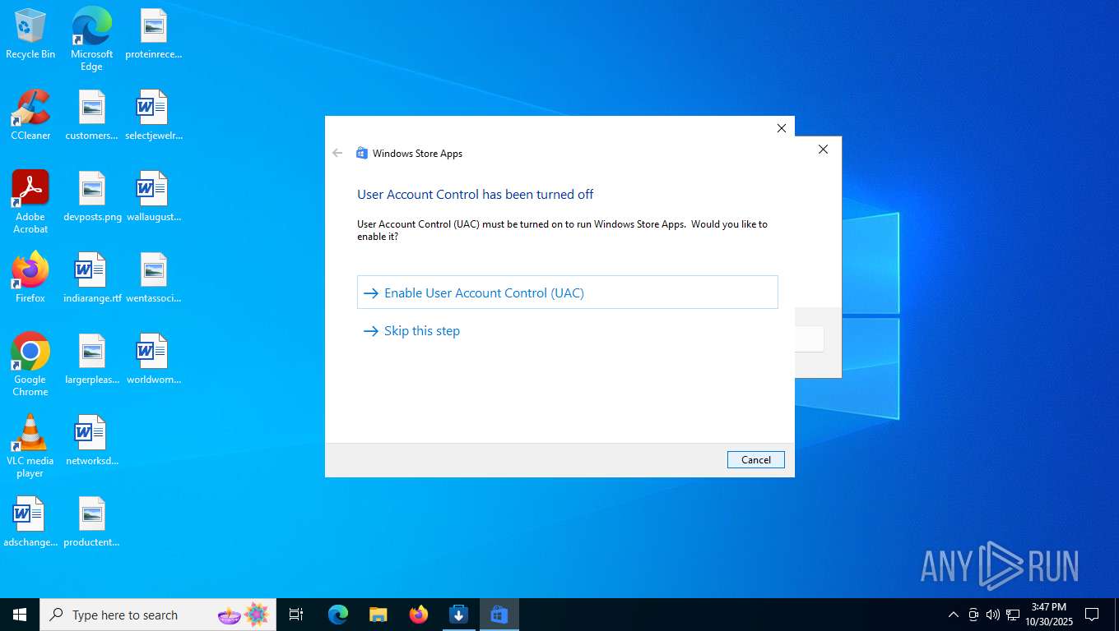Open Task View from taskbar
This screenshot has height=631, width=1119.
[296, 615]
